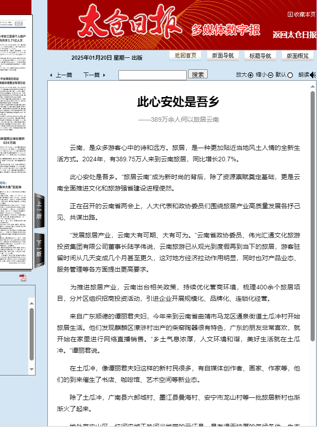Click the left panel scroll-down arrow
The height and width of the screenshot is (427, 317).
[x=31, y=369]
